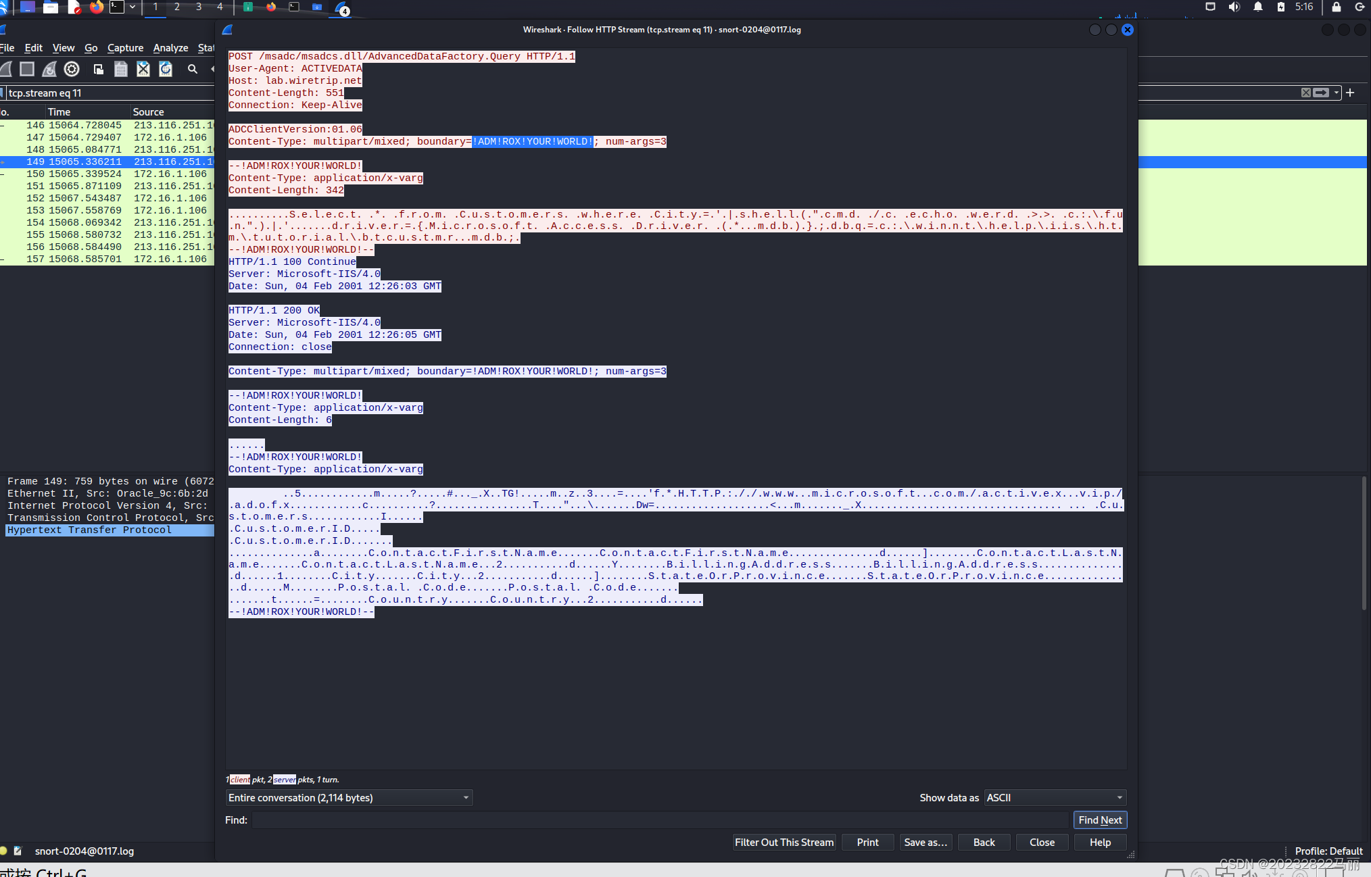Open the View menu
1371x877 pixels.
pyautogui.click(x=63, y=48)
